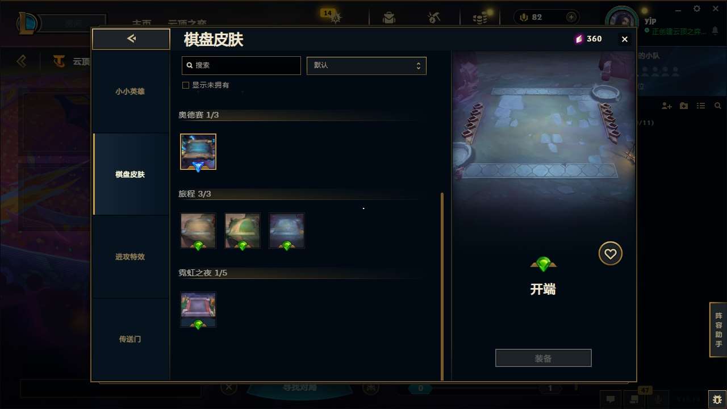Favorite the board with heart icon
727x409 pixels.
[x=611, y=253]
